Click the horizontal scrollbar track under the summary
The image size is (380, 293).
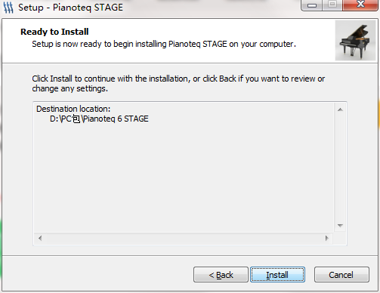point(184,238)
